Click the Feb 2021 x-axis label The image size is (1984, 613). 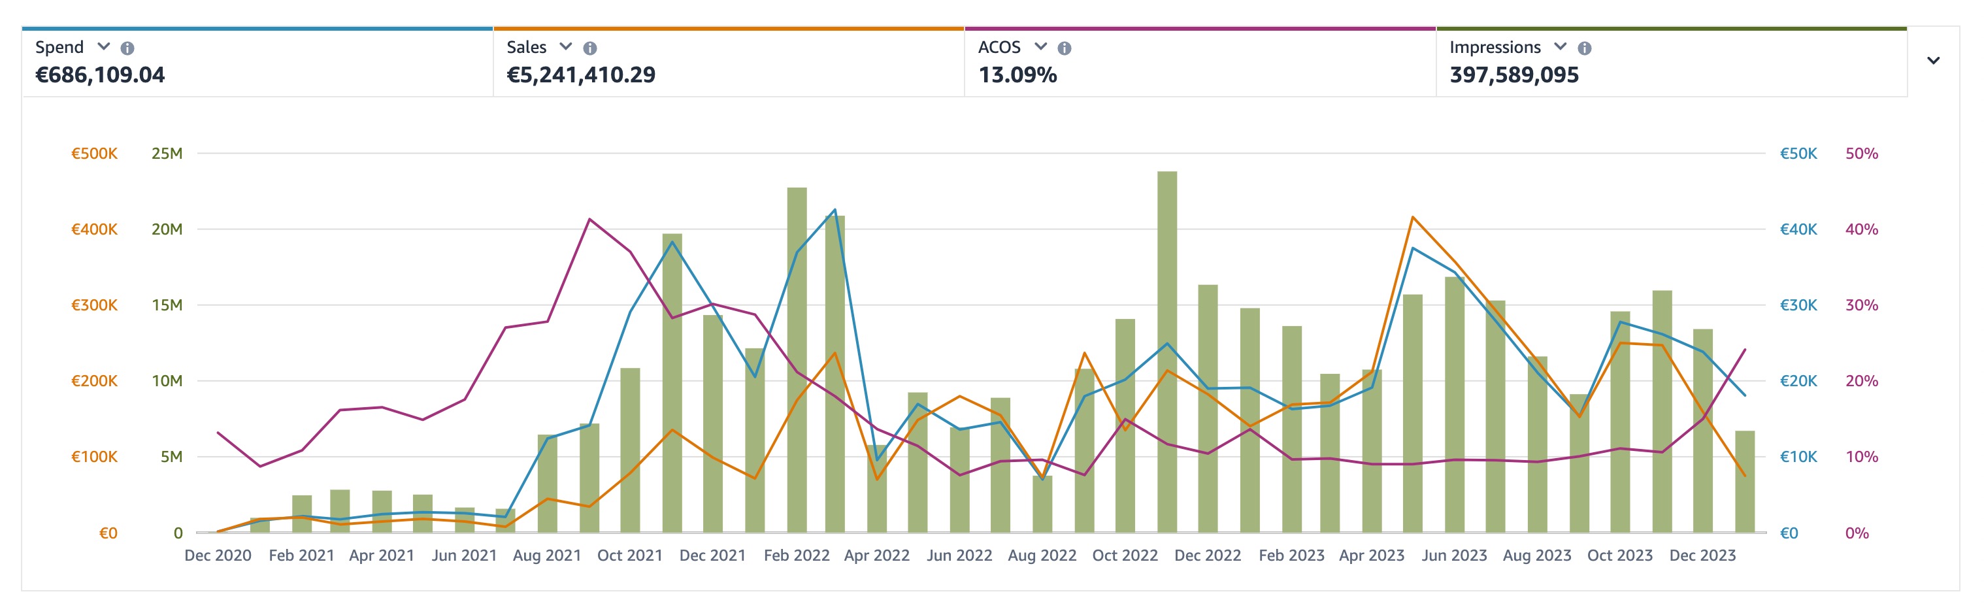pos(301,555)
